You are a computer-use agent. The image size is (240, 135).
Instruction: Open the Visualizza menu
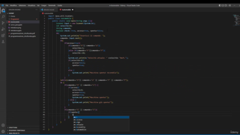[x=31, y=5]
